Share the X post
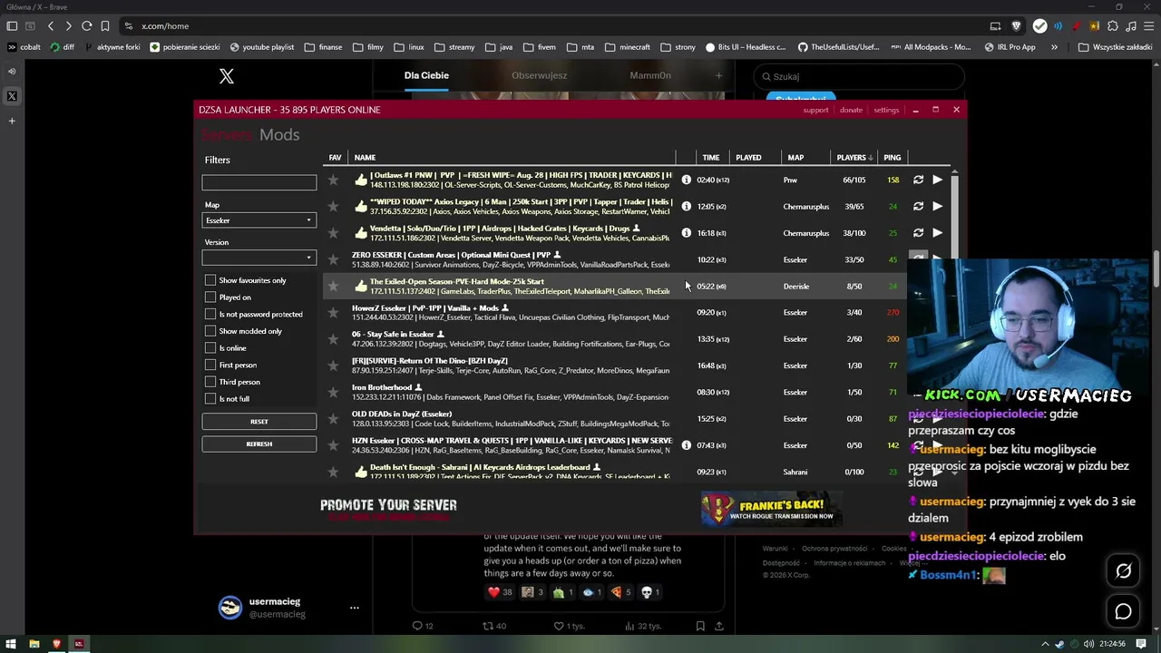 point(719,626)
